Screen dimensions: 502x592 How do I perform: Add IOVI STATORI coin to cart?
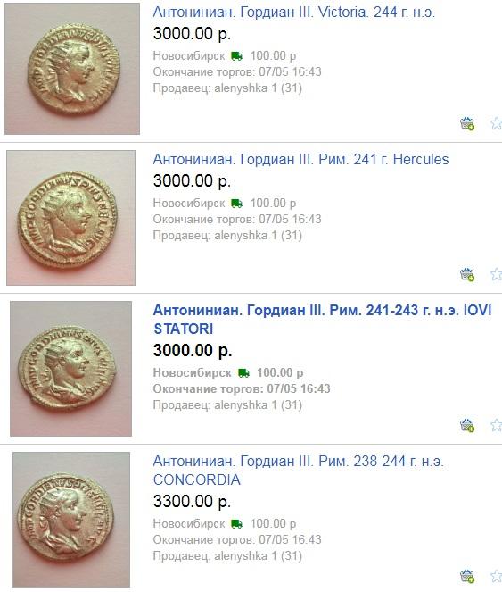[x=467, y=425]
